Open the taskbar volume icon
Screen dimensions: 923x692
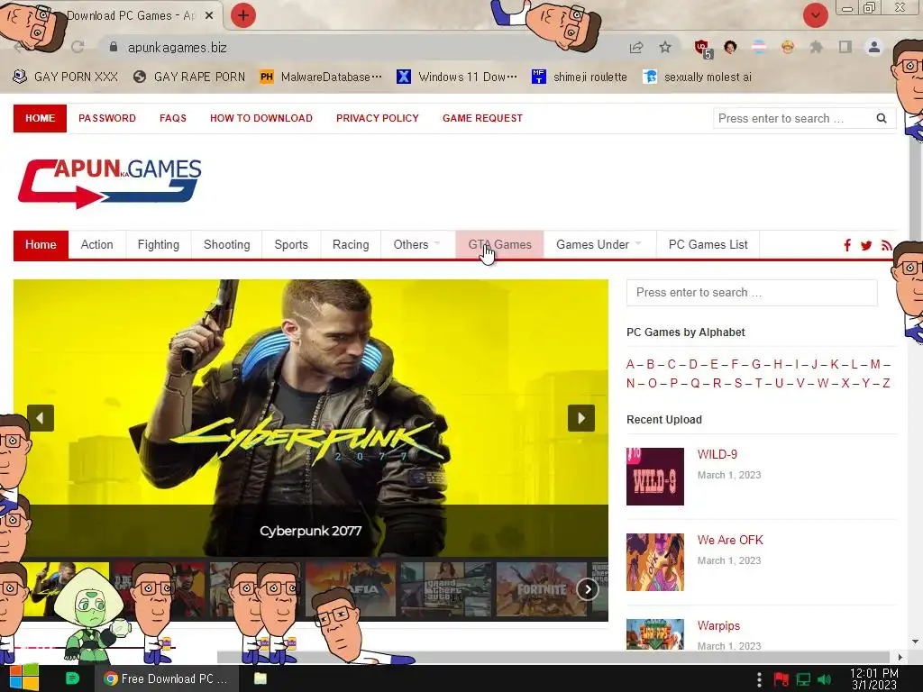(x=824, y=679)
